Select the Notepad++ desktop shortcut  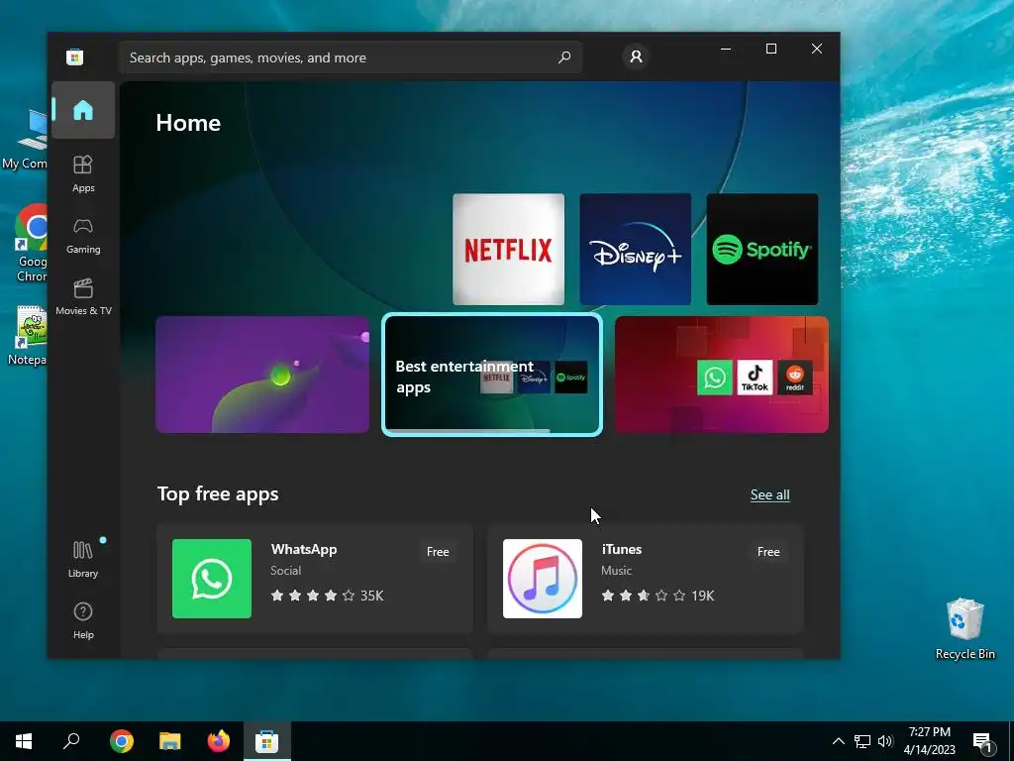pyautogui.click(x=29, y=336)
